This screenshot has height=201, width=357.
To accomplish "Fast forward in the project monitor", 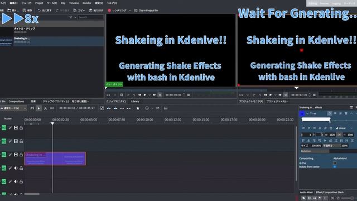I will (280, 95).
